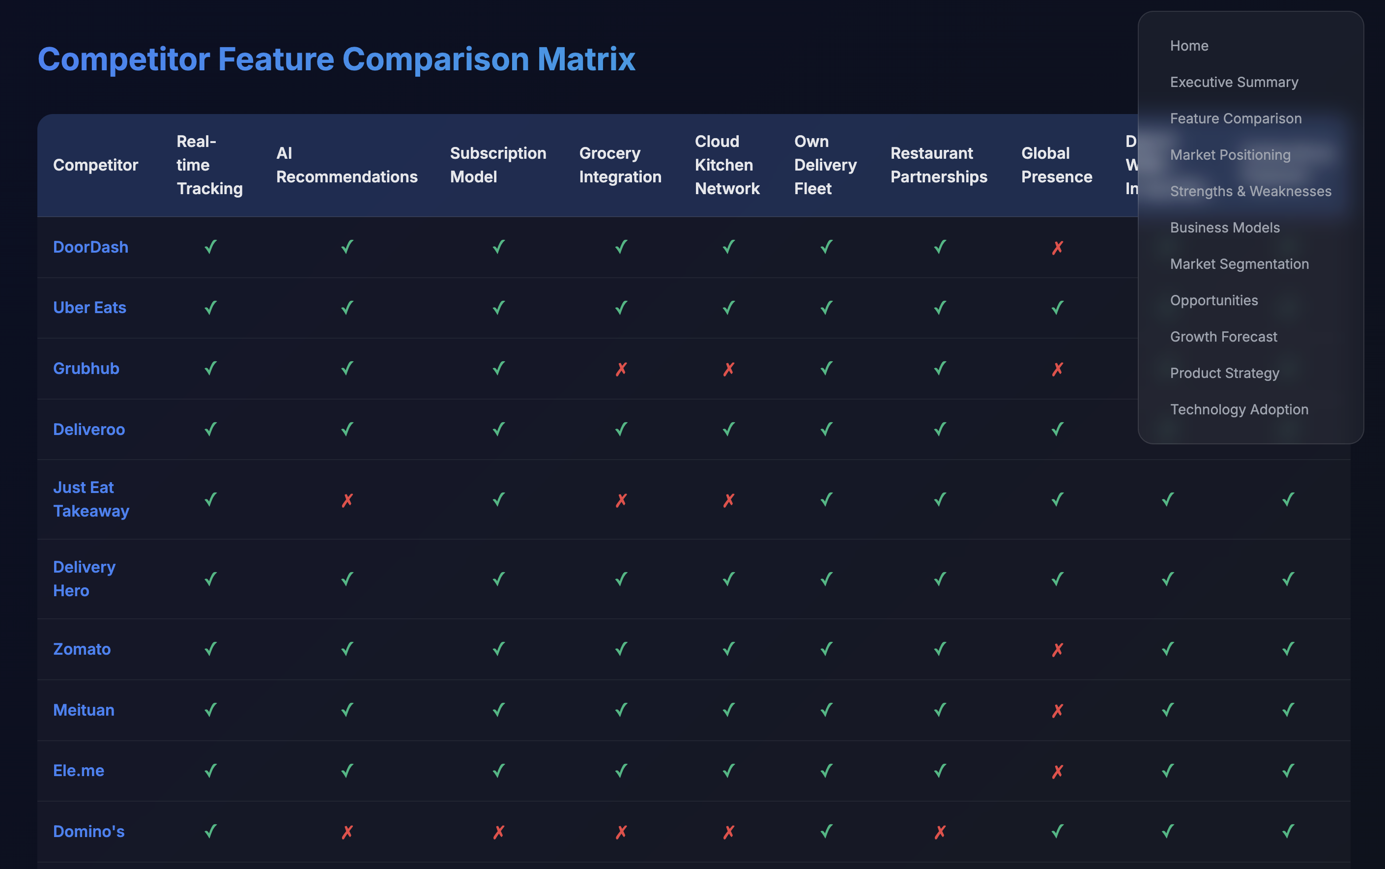Open Market Positioning from the navigation menu
1385x869 pixels.
pos(1230,155)
